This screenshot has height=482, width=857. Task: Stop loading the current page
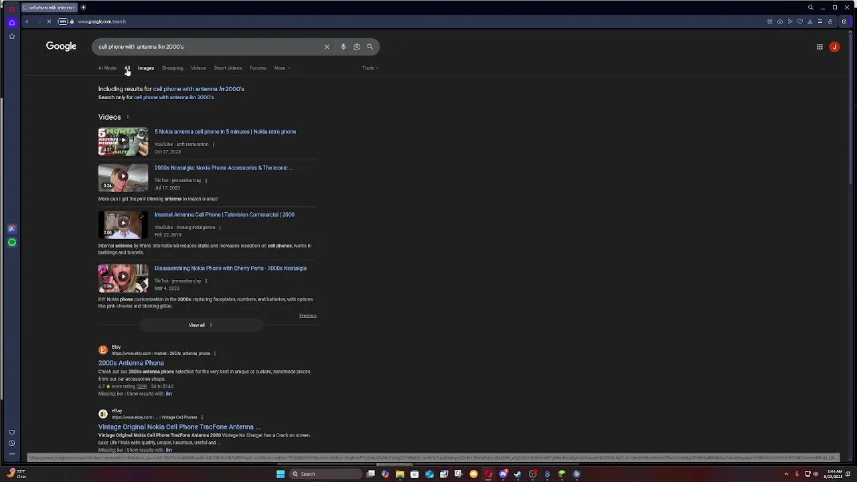[49, 21]
